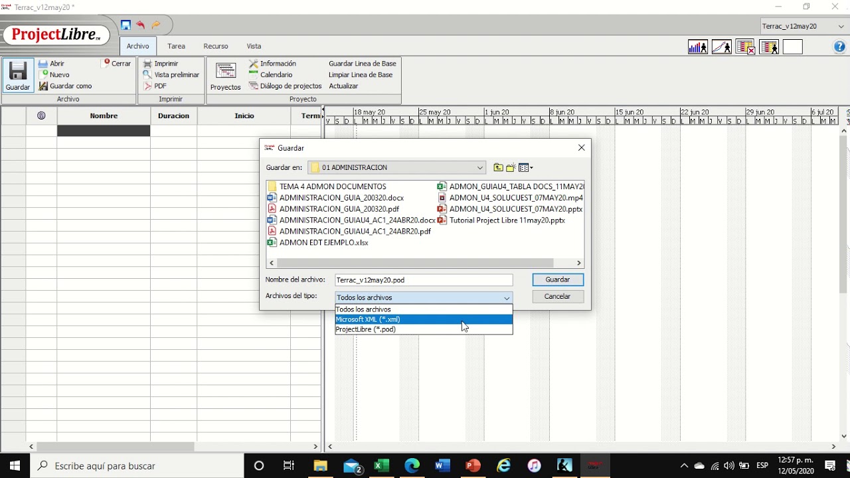
Task: Click Limpiar Linea de Base
Action: point(361,75)
